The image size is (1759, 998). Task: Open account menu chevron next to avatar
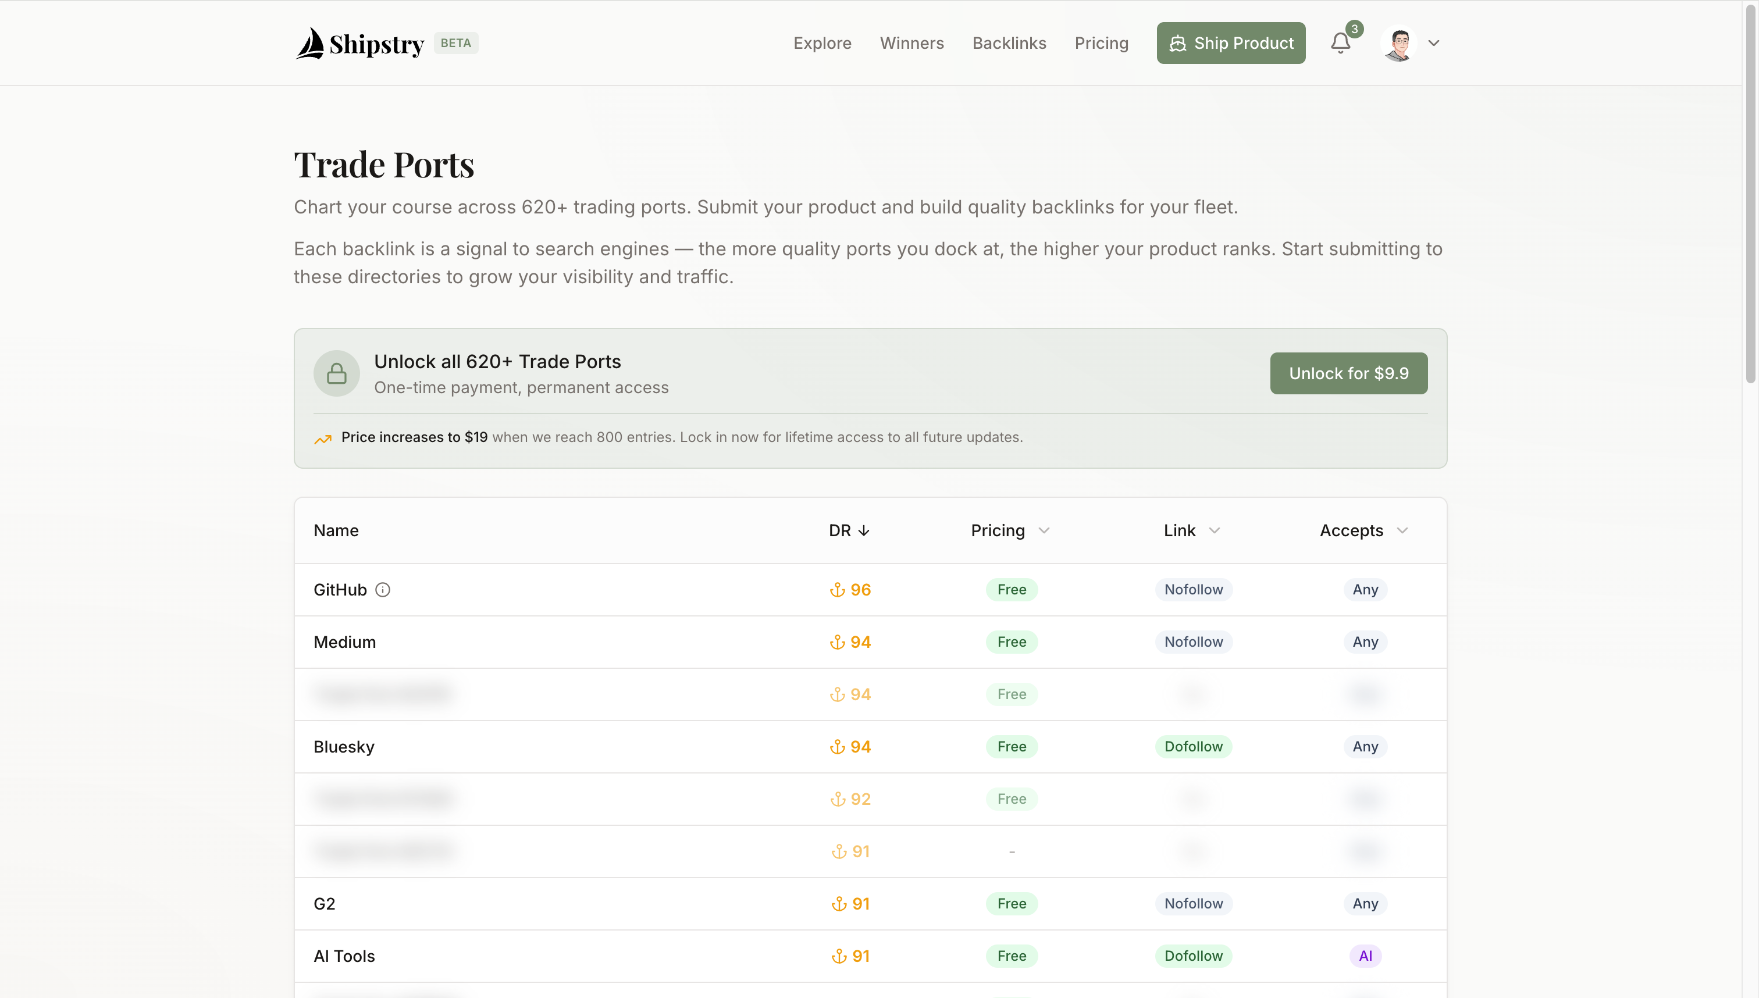coord(1433,43)
